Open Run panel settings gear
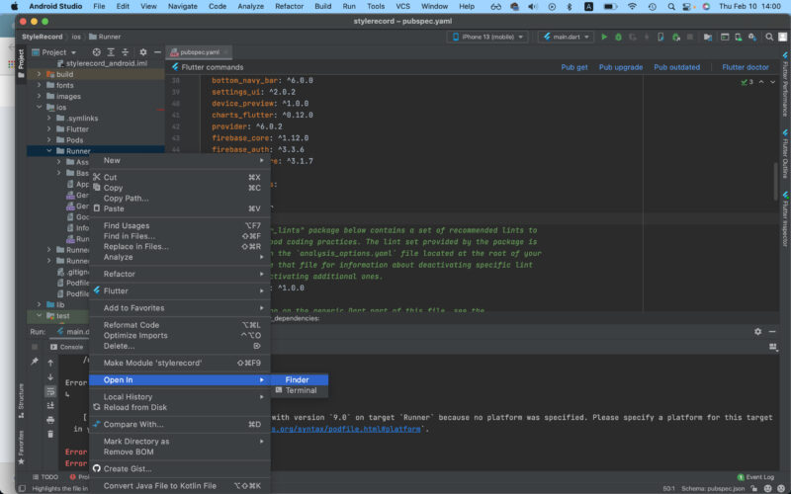791x494 pixels. click(757, 331)
